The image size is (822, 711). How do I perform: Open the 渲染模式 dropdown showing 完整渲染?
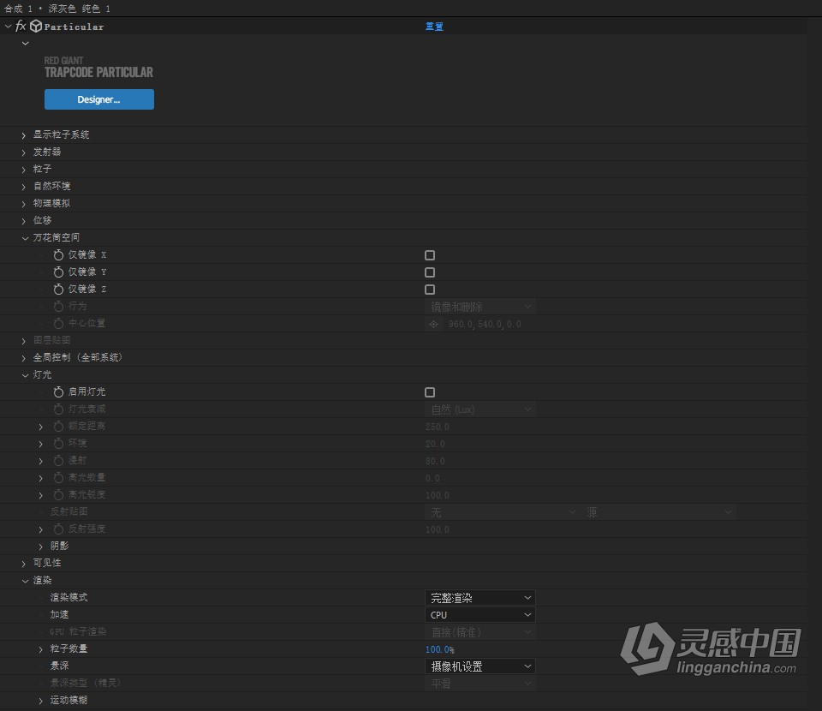coord(479,598)
